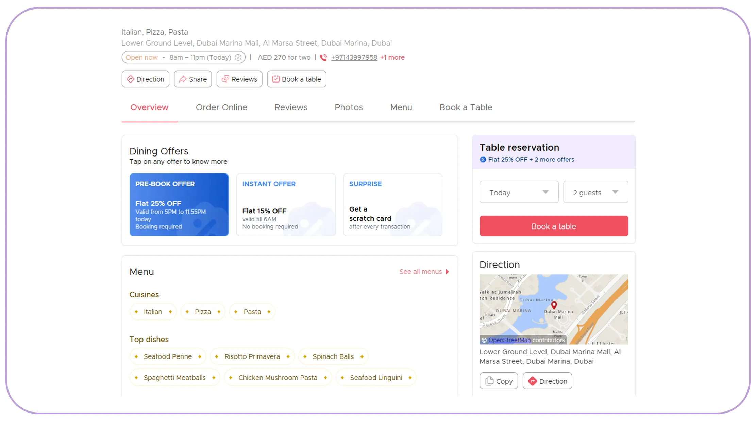Screen dimensions: 756x421
Task: Click Book a table outlined button
Action: point(297,79)
